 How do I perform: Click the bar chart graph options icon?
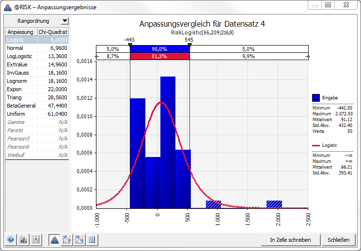coord(23,240)
